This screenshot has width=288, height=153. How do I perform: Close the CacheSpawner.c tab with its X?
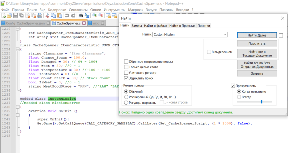[x=84, y=23]
